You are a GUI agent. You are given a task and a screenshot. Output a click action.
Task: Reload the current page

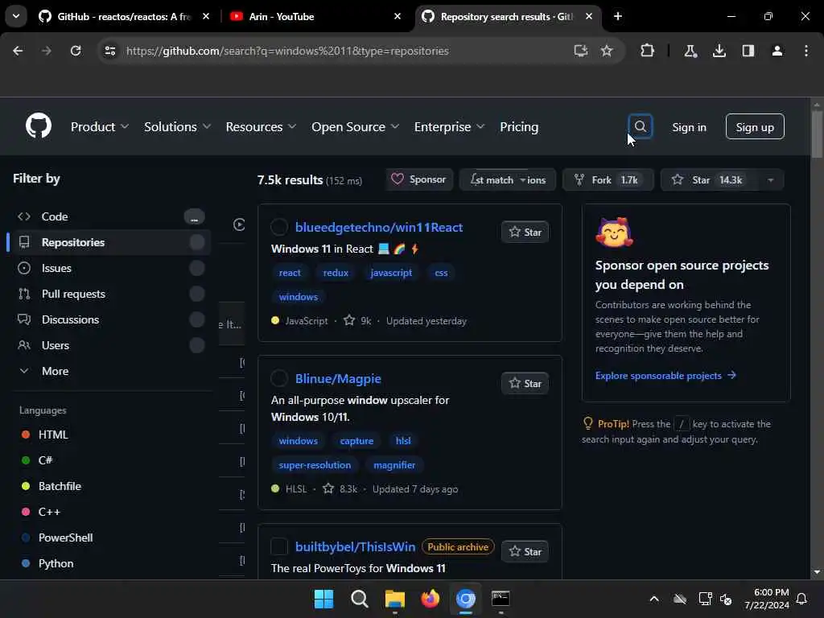tap(76, 51)
